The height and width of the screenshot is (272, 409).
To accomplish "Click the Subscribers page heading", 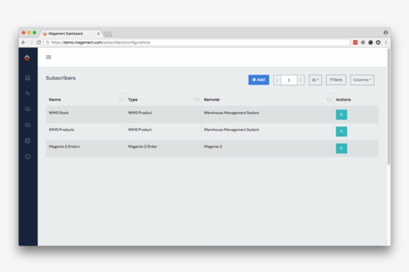I will (61, 78).
